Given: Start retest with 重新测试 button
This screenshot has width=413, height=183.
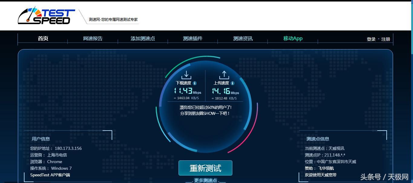Looking at the screenshot, I should 205,168.
